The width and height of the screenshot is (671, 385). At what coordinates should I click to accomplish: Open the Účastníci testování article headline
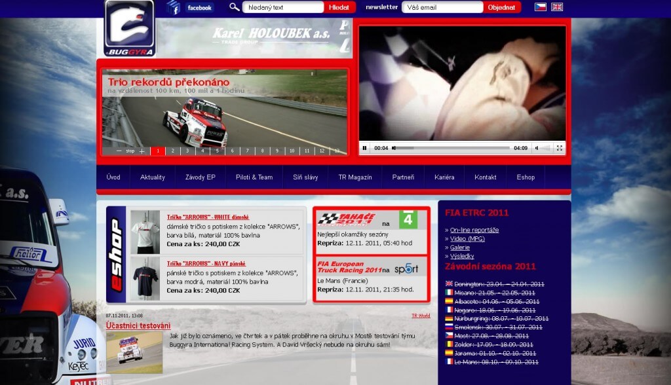[138, 325]
